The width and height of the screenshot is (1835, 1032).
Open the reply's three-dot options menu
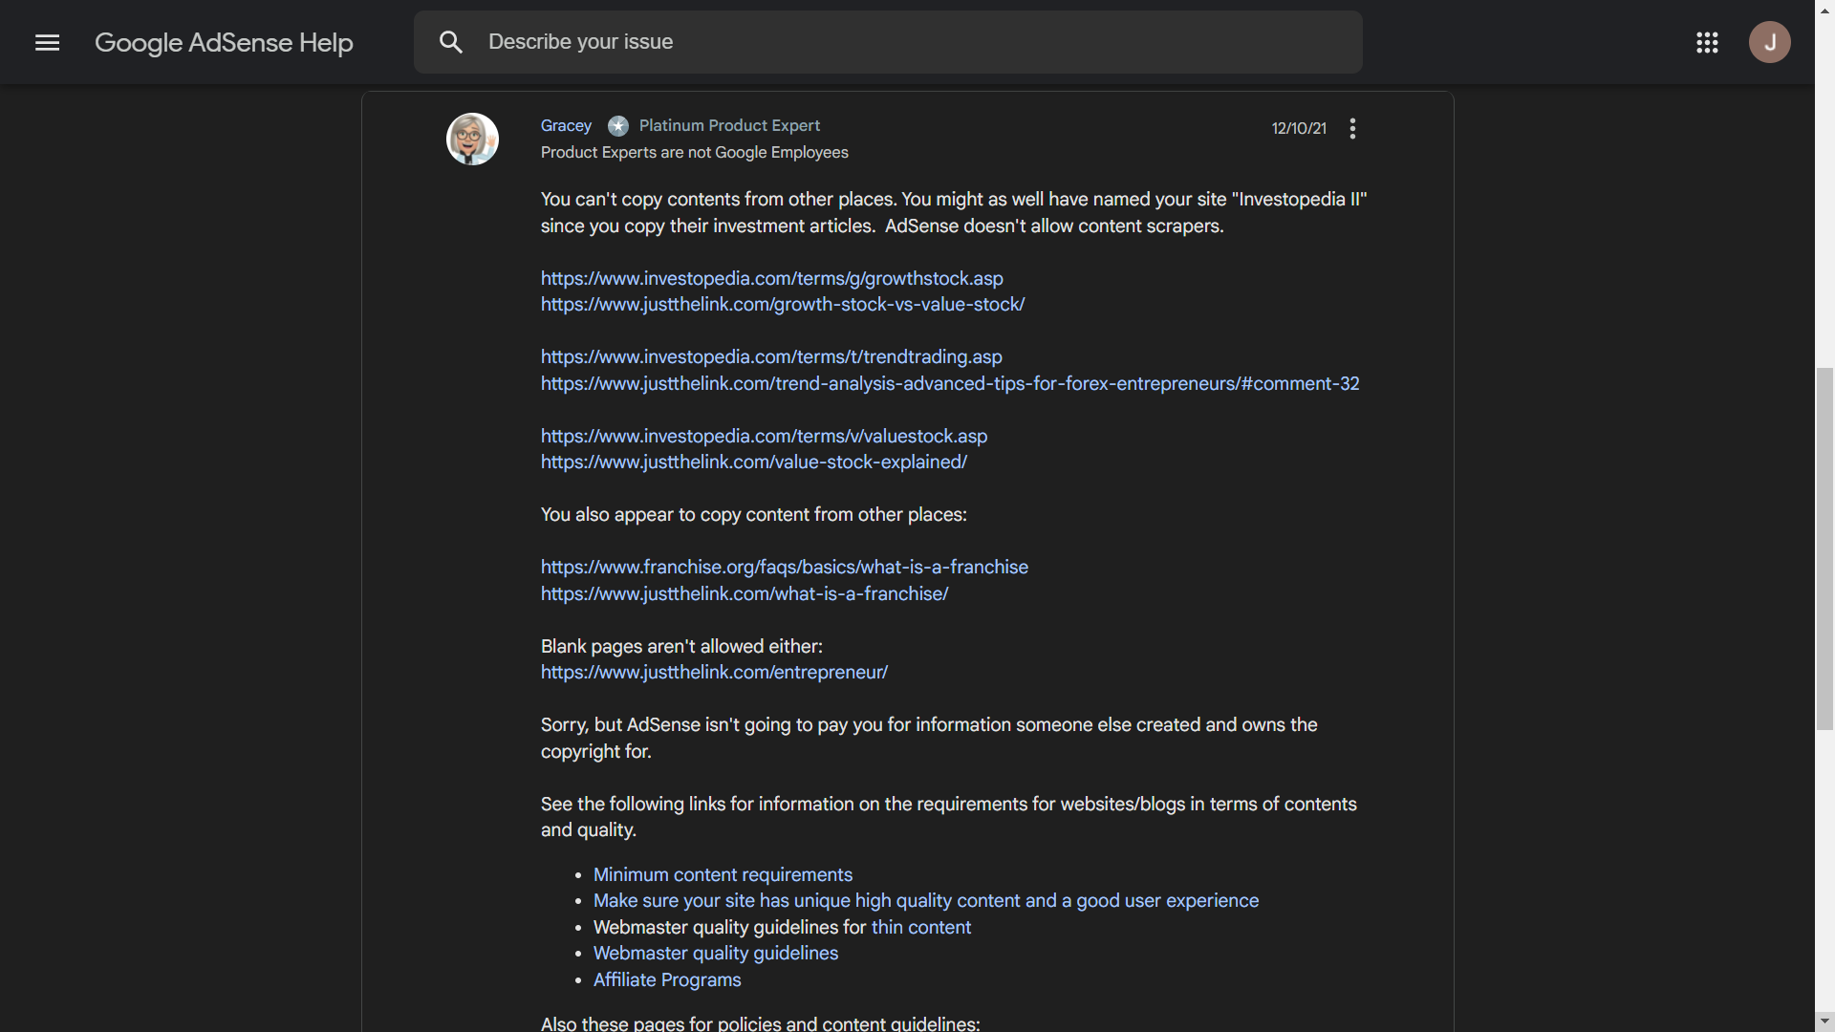click(x=1352, y=129)
